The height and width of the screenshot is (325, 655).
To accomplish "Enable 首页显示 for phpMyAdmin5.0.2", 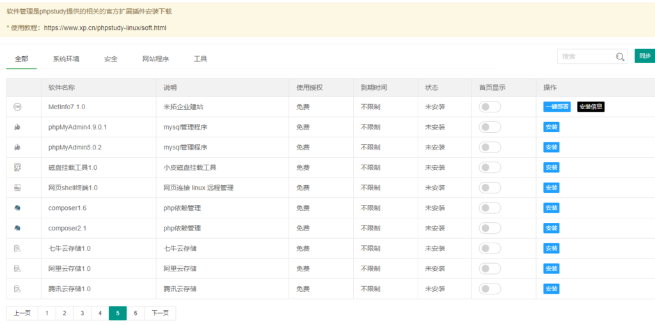I will [489, 147].
